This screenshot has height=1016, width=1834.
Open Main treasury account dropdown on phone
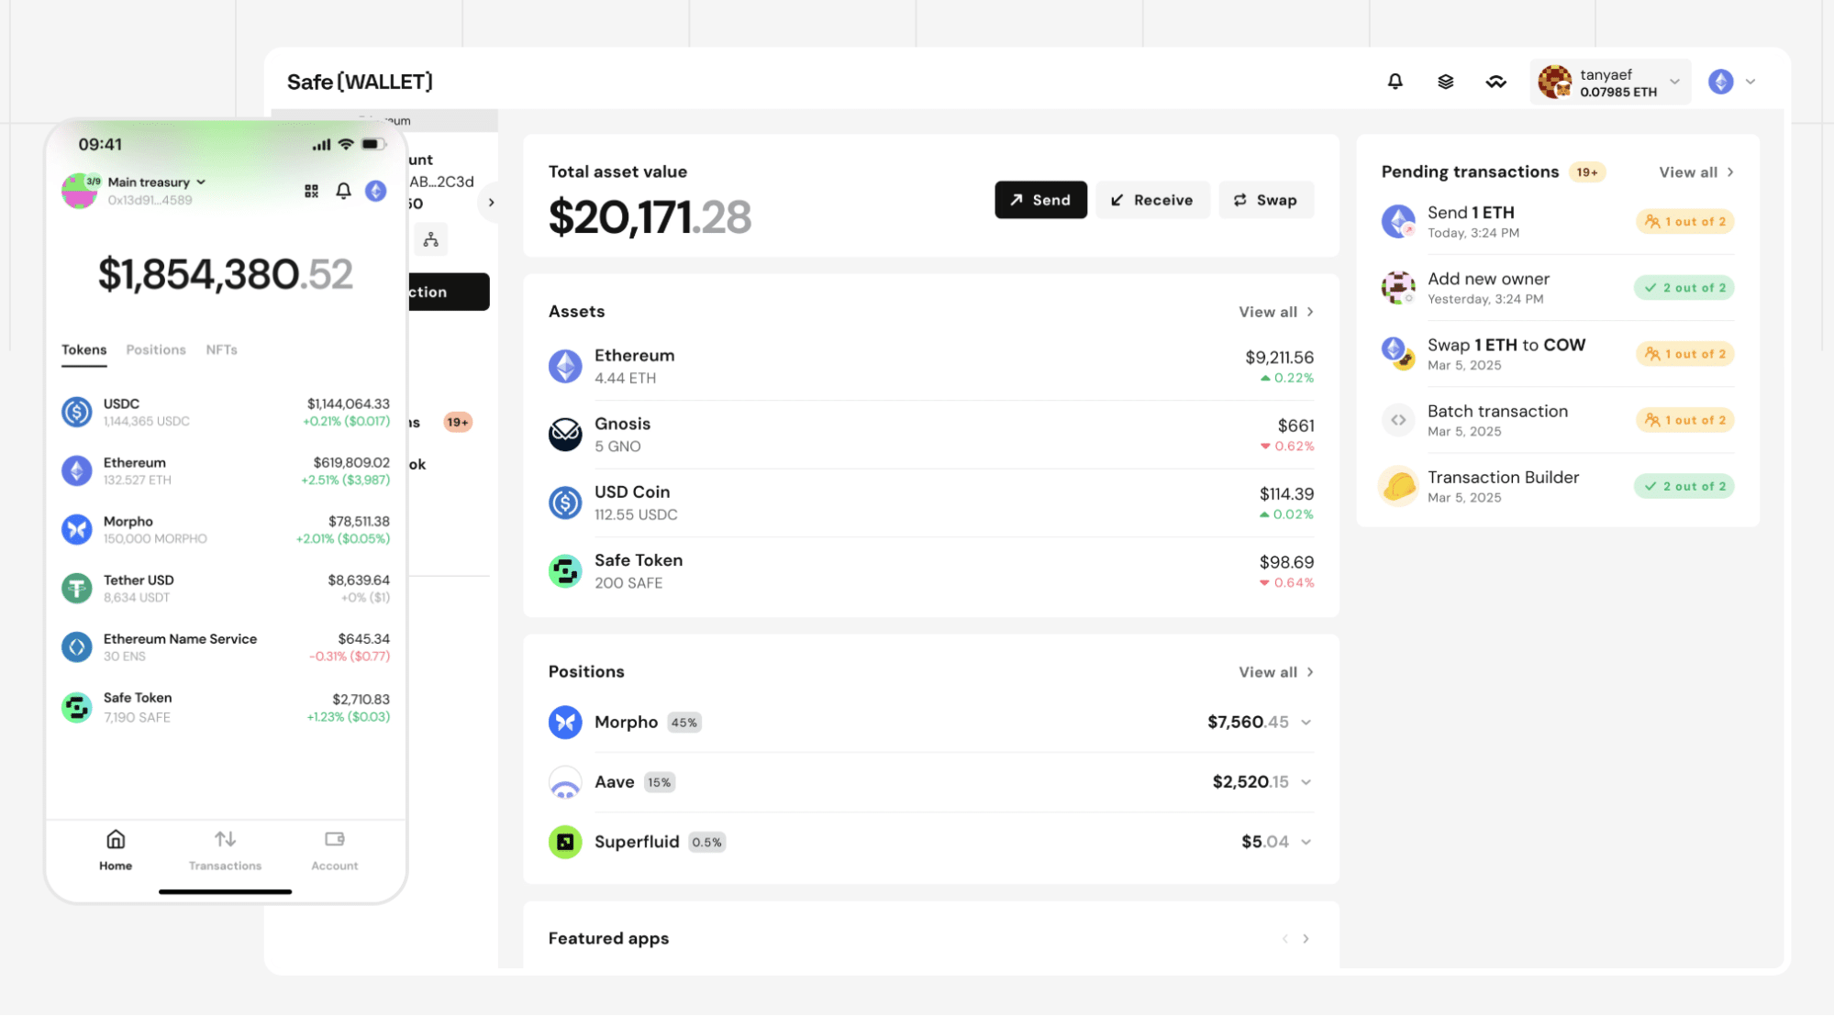(x=157, y=182)
